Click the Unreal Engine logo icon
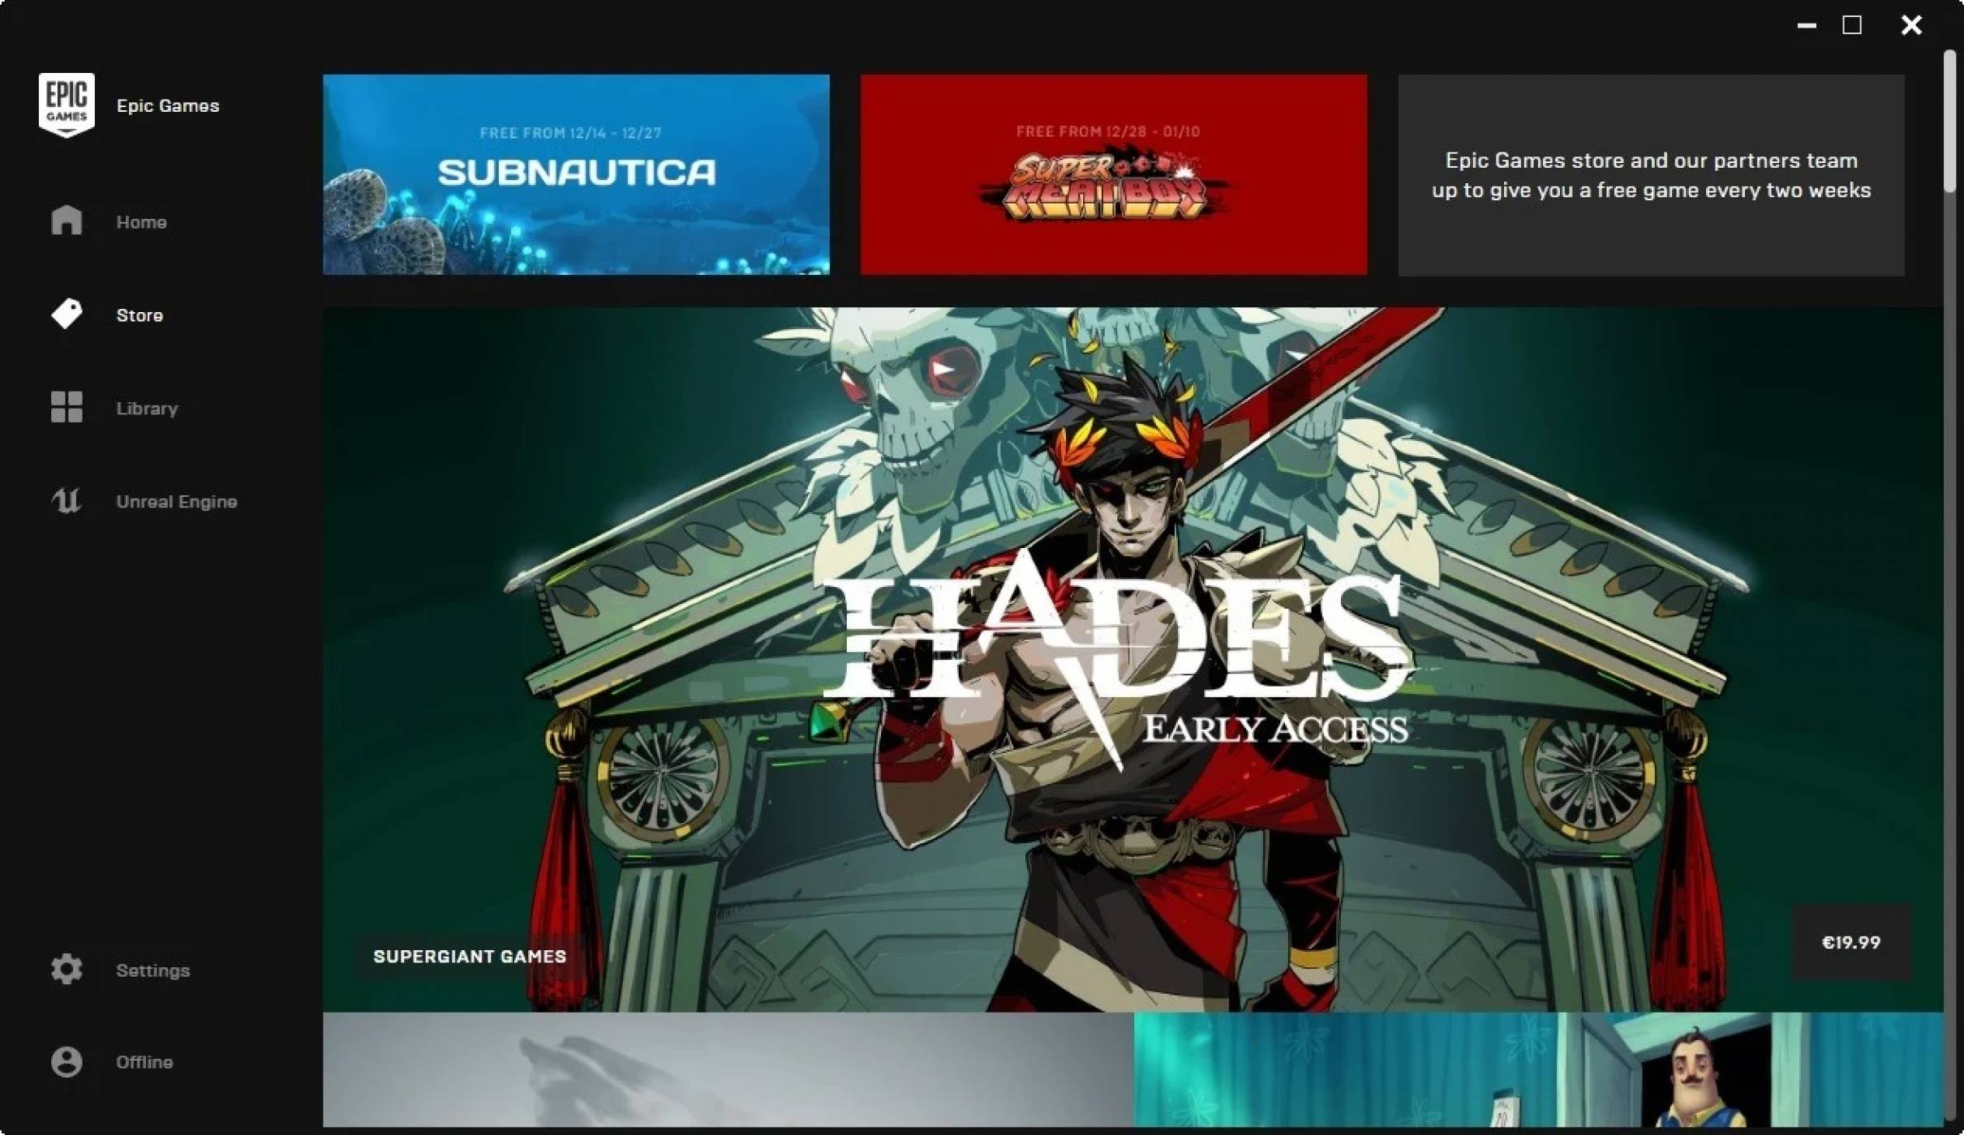The width and height of the screenshot is (1964, 1135). point(67,500)
